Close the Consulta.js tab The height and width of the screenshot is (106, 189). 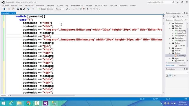pyautogui.click(x=15, y=13)
